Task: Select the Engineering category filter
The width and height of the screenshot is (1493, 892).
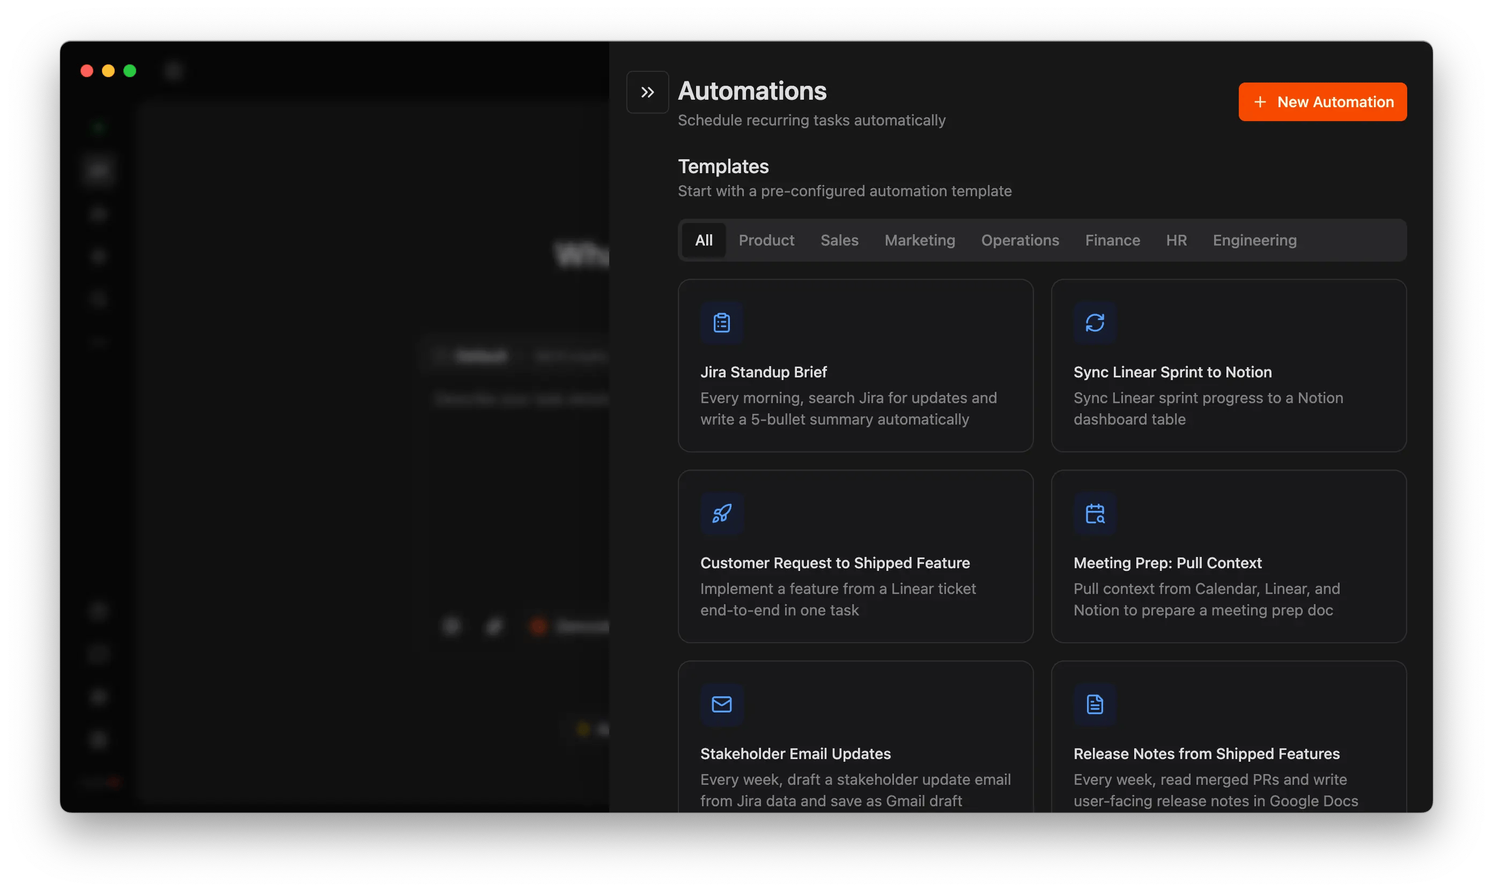Action: [1255, 240]
